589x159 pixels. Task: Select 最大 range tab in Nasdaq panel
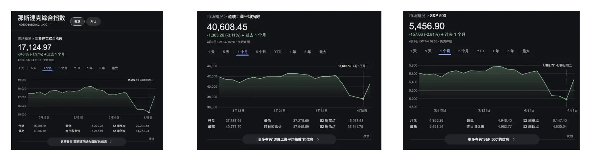(115, 68)
